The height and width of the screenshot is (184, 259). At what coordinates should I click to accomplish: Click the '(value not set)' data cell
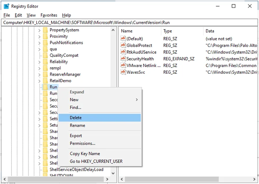219,39
